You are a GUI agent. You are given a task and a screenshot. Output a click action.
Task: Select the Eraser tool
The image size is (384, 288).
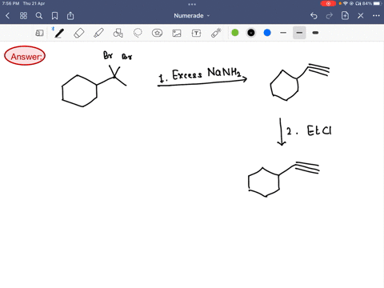[79, 33]
